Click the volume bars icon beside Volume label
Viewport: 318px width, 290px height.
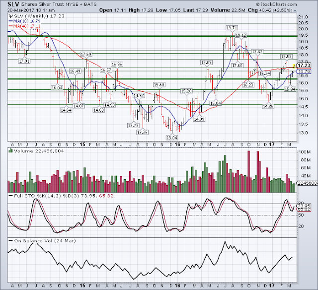pyautogui.click(x=10, y=151)
